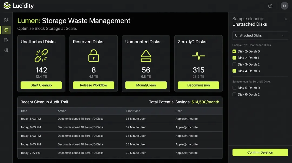292x163 pixels.
Task: Click the 32 Minute User cell
Action: [x=136, y=127]
